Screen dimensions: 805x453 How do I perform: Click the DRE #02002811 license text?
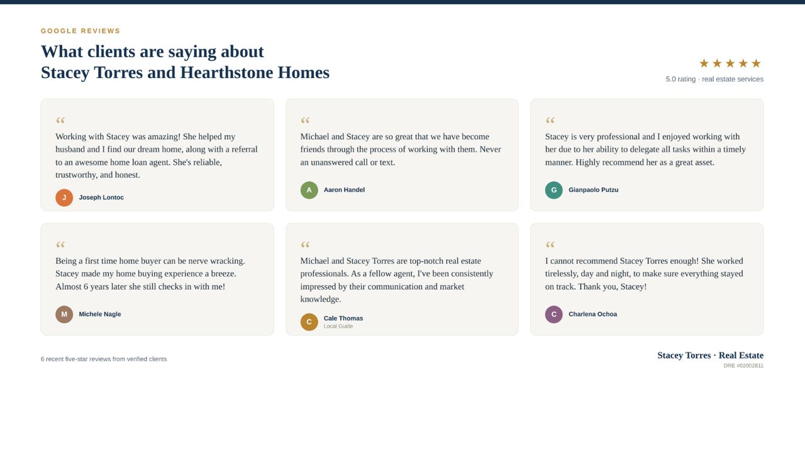743,366
